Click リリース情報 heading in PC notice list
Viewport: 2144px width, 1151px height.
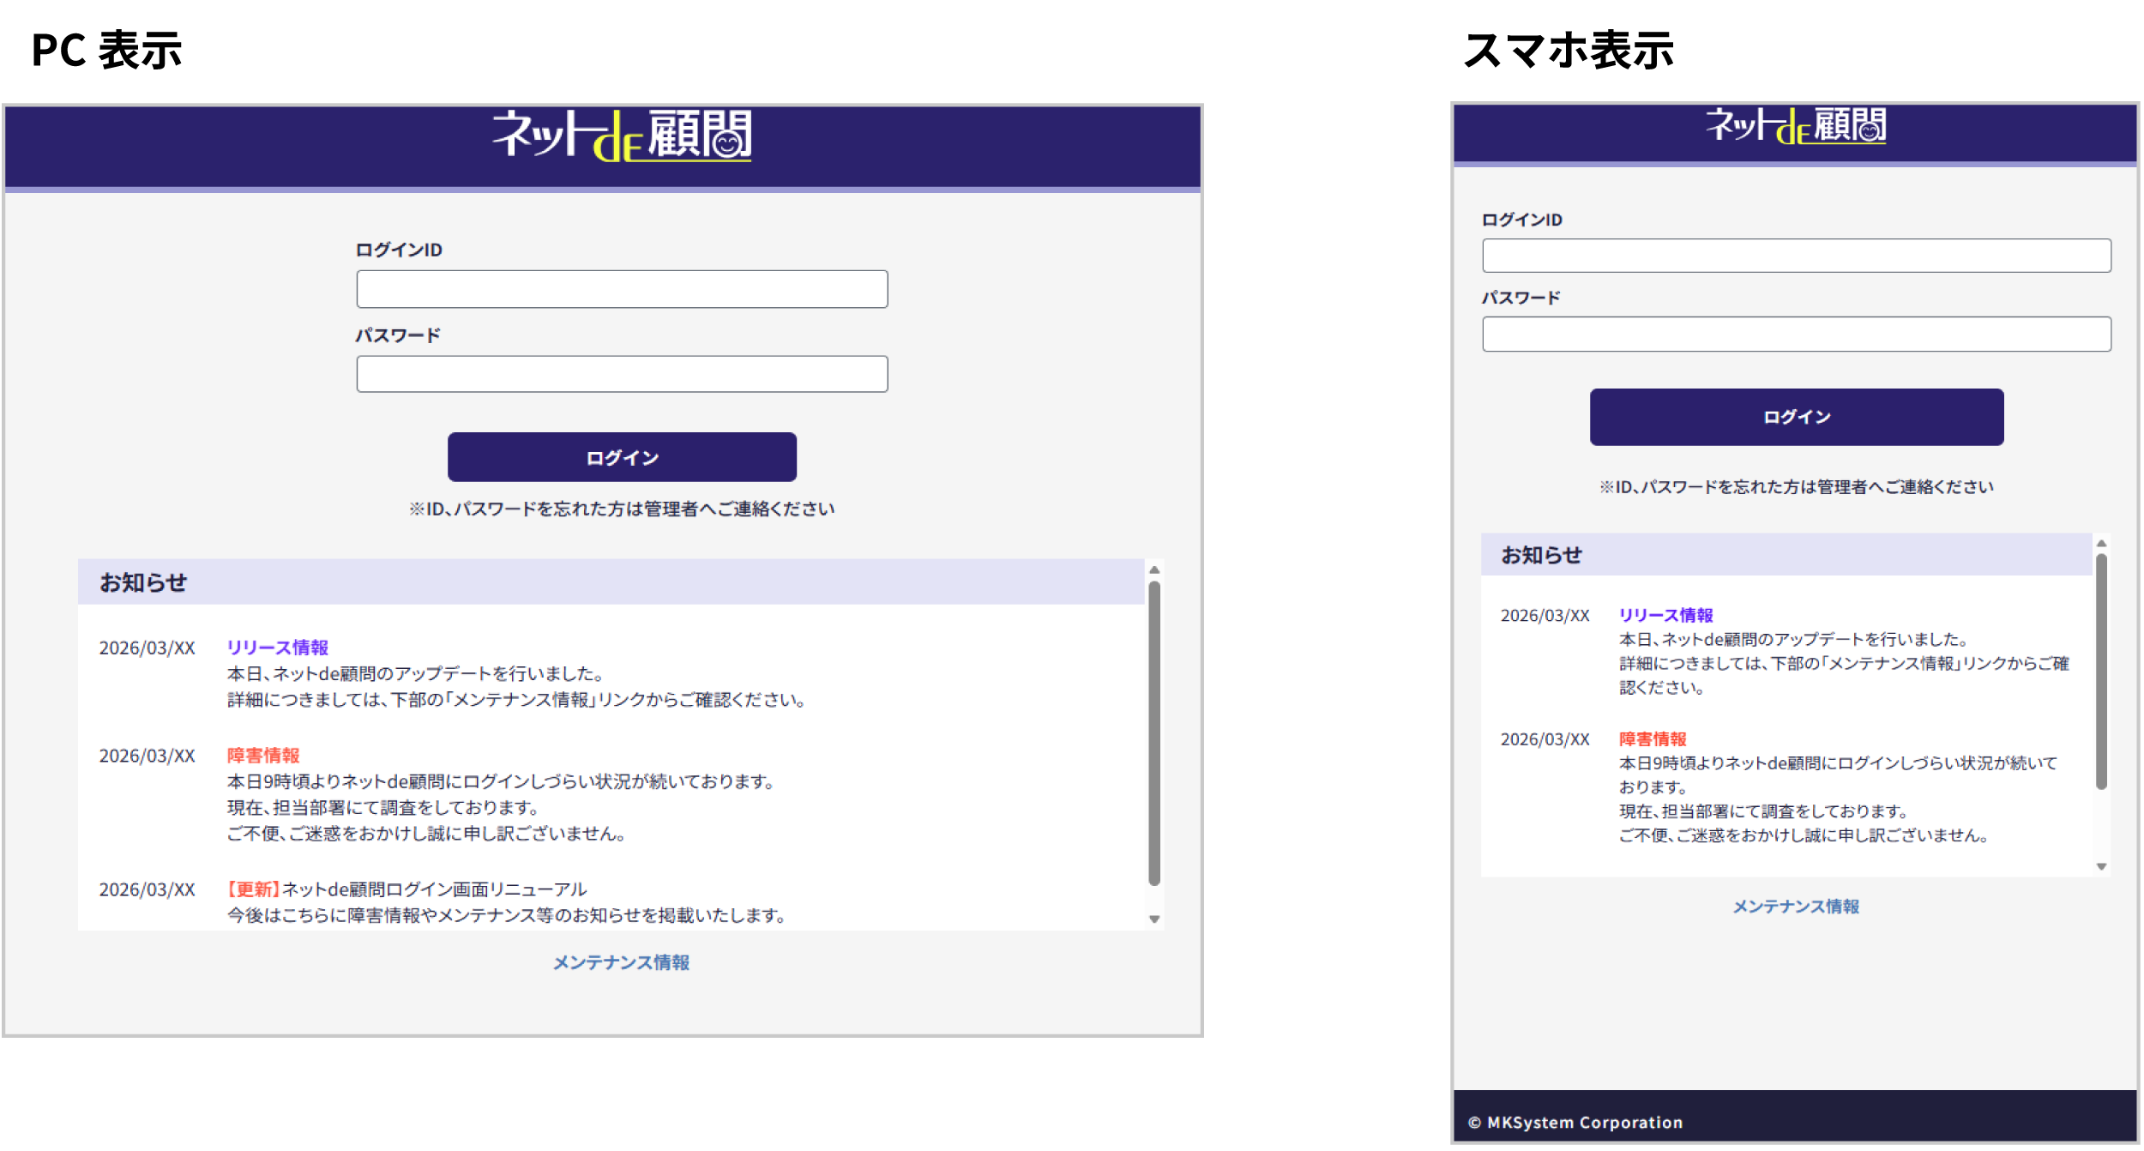pyautogui.click(x=277, y=648)
